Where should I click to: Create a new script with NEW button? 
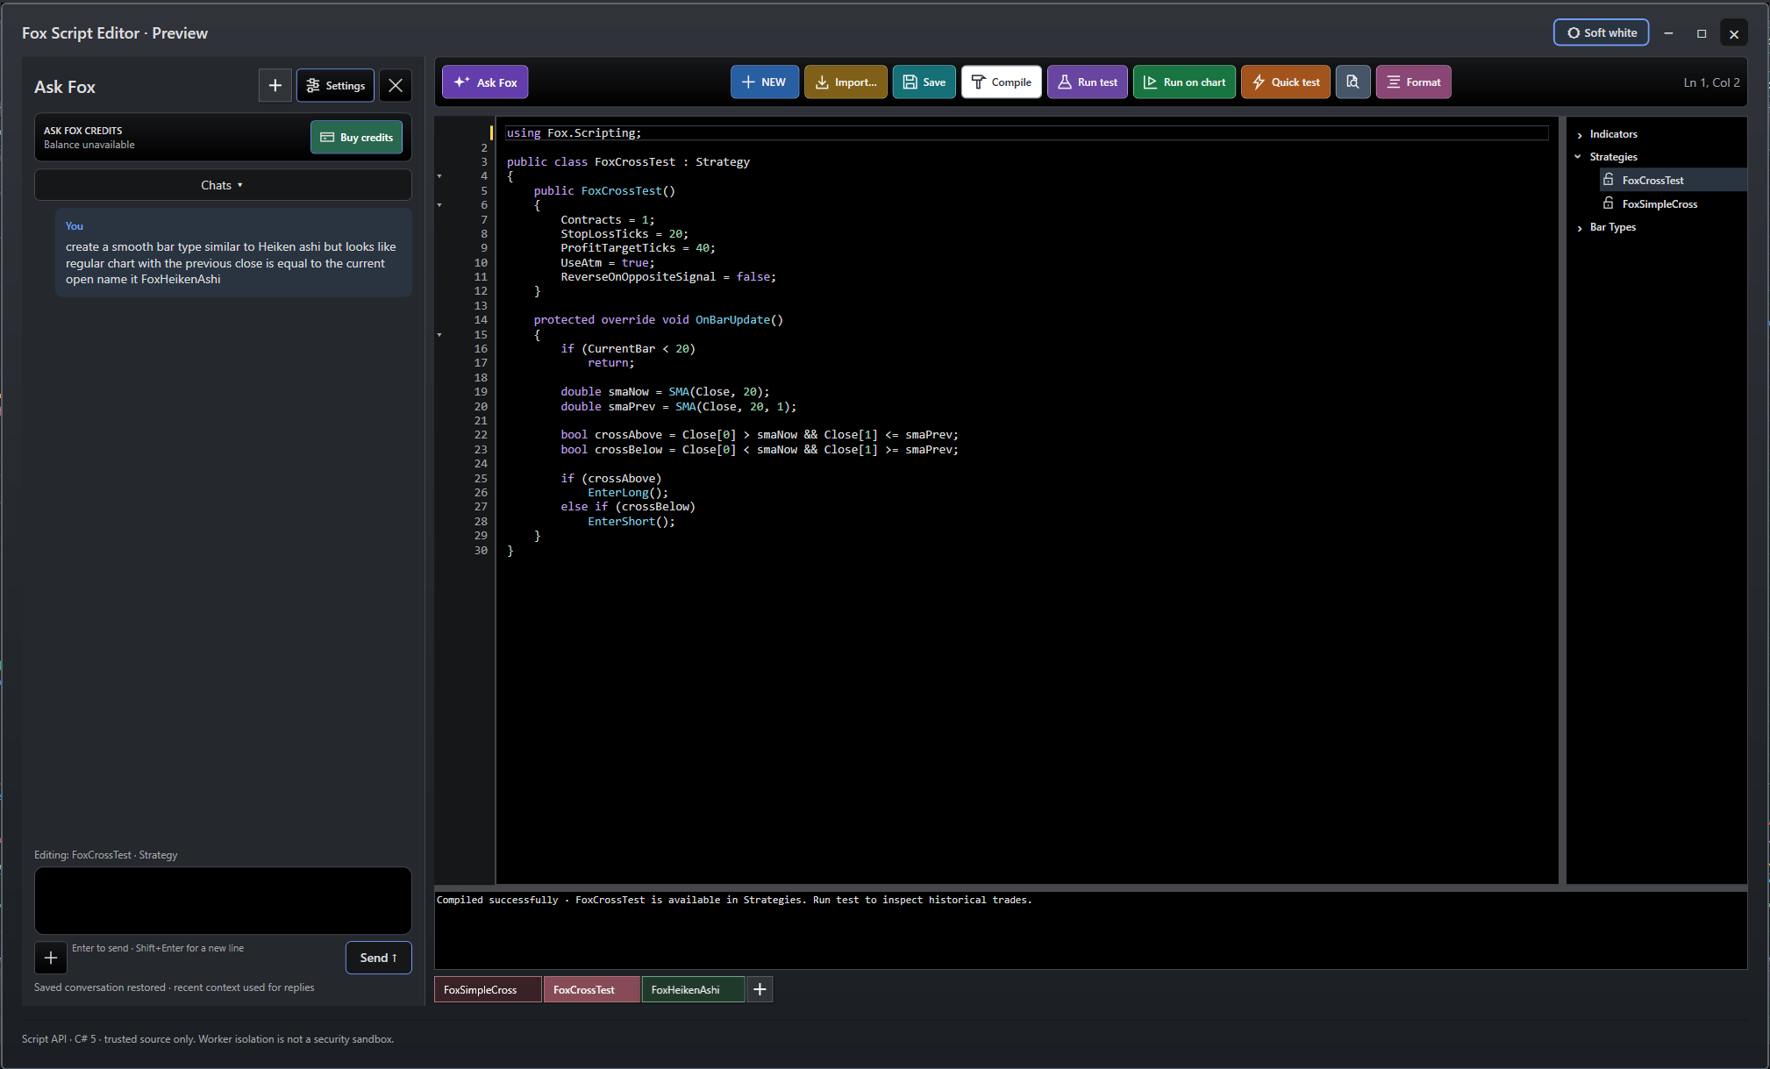764,82
